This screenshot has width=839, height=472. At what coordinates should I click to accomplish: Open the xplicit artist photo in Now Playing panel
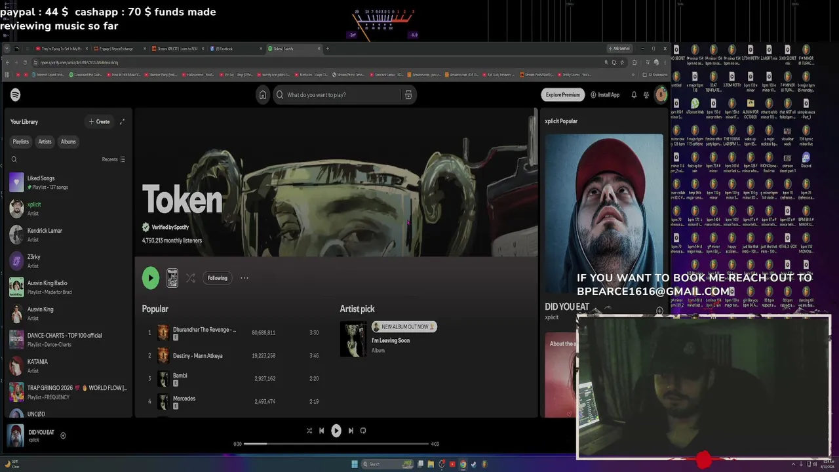(x=604, y=213)
